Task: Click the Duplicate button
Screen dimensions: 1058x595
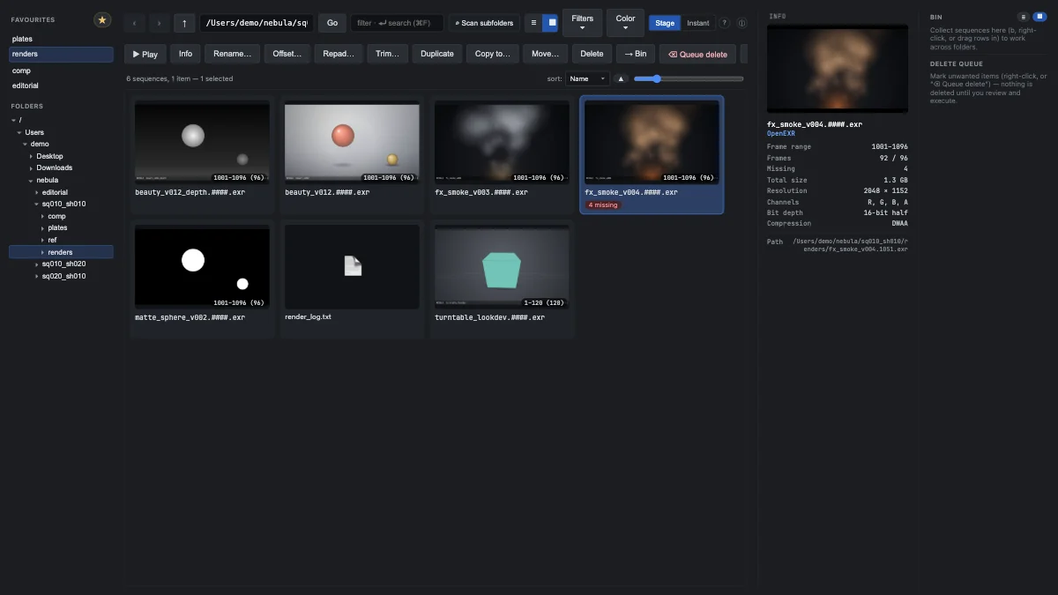Action: (437, 54)
